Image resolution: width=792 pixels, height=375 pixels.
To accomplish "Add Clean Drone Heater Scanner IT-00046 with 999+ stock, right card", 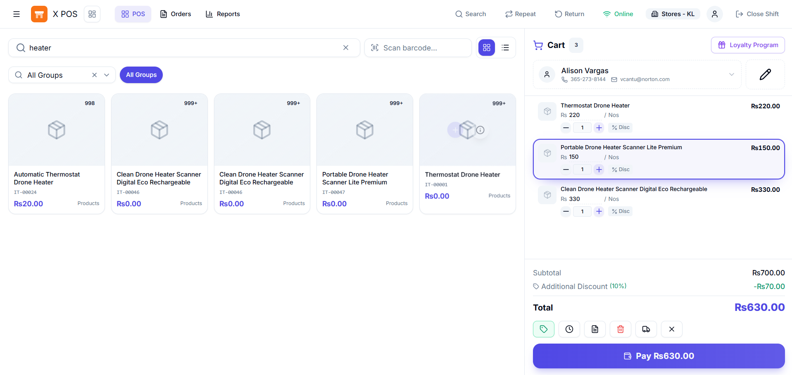I will coord(262,154).
